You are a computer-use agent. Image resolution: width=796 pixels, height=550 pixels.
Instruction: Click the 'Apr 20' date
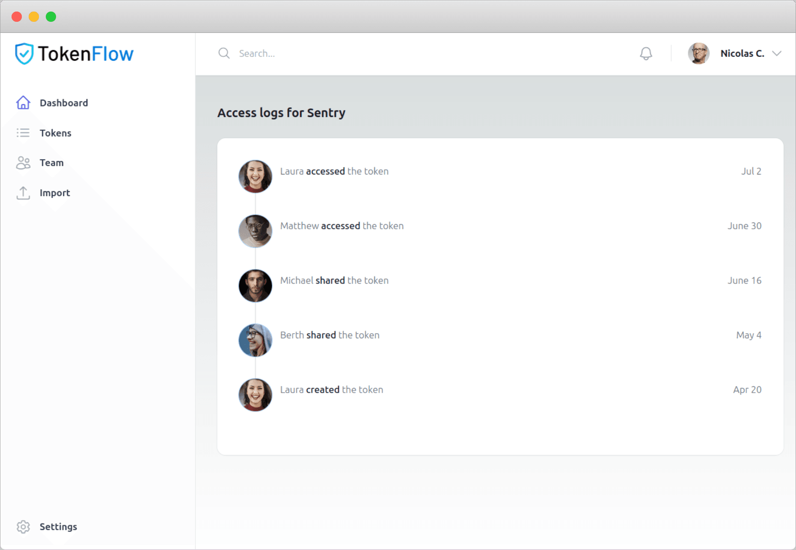tap(747, 390)
